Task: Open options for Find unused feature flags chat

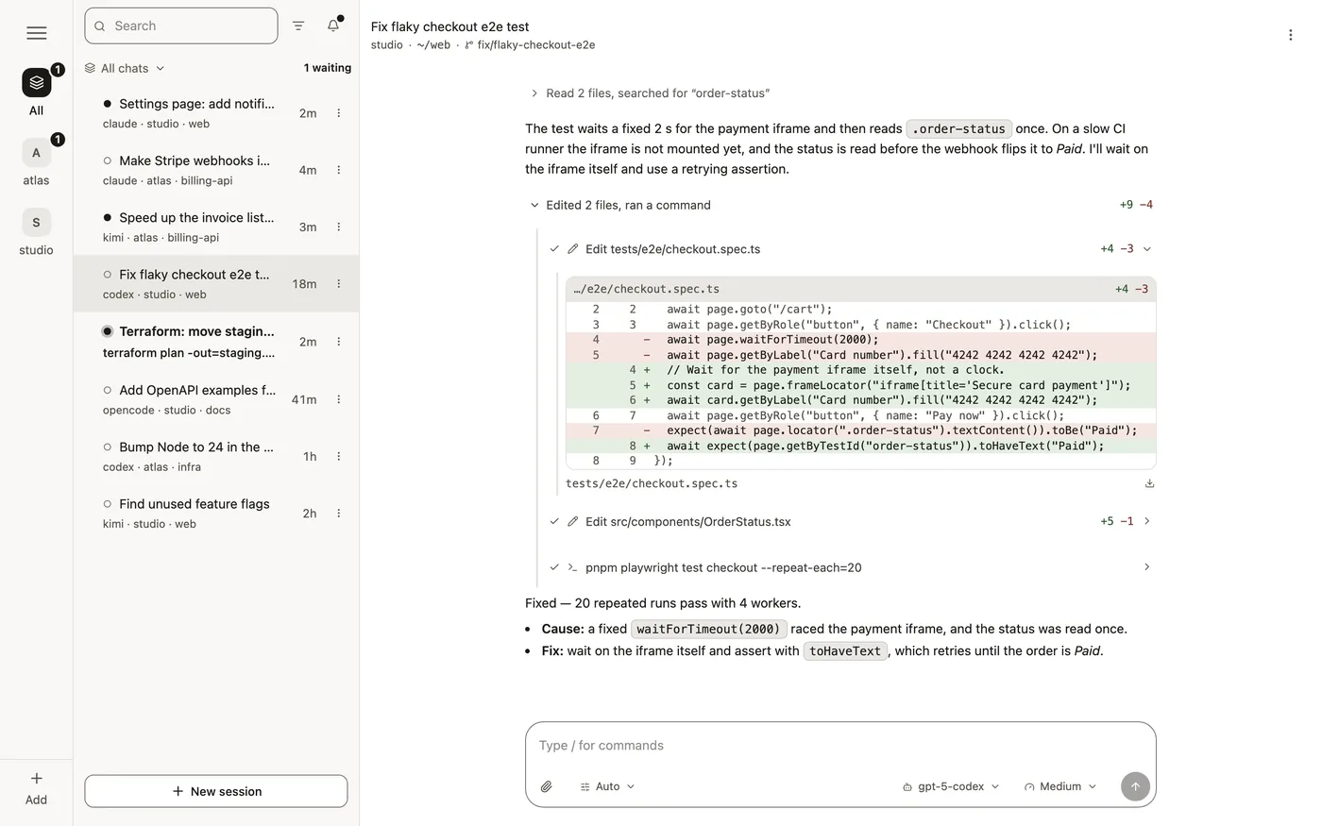Action: coord(339,514)
